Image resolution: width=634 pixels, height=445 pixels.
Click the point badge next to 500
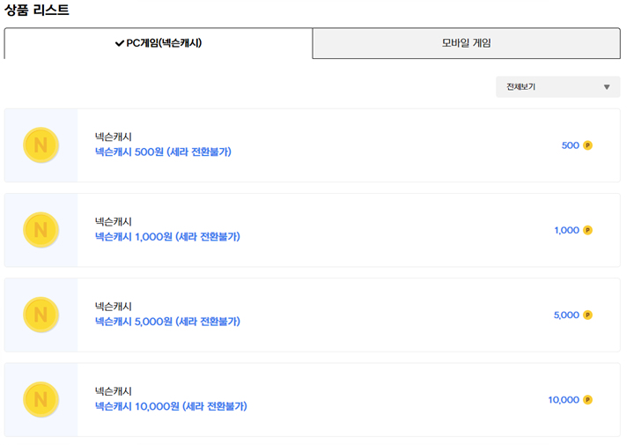(587, 145)
